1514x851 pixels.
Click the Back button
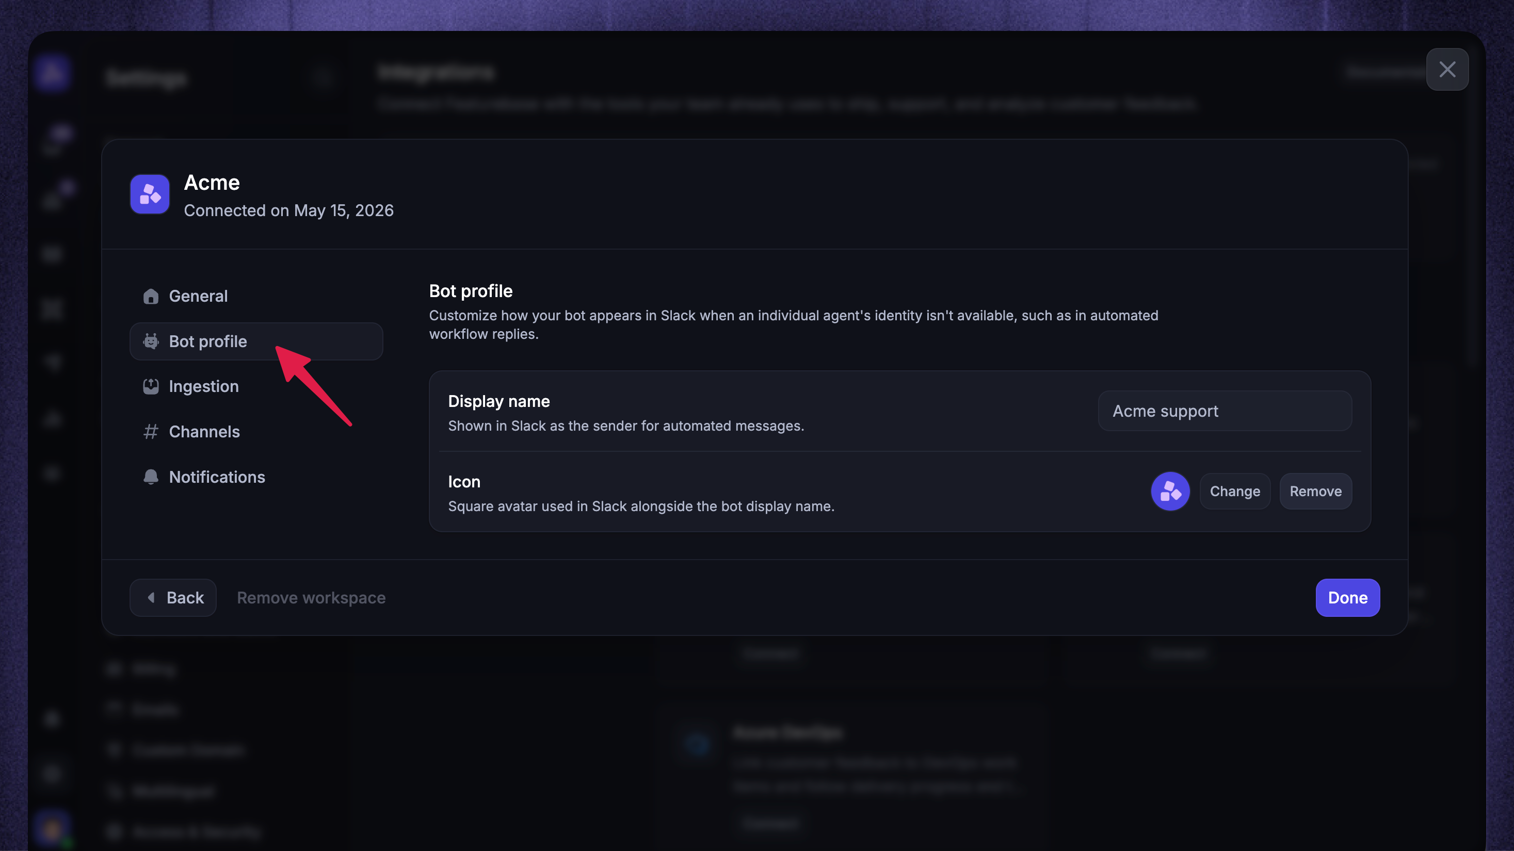pos(173,598)
